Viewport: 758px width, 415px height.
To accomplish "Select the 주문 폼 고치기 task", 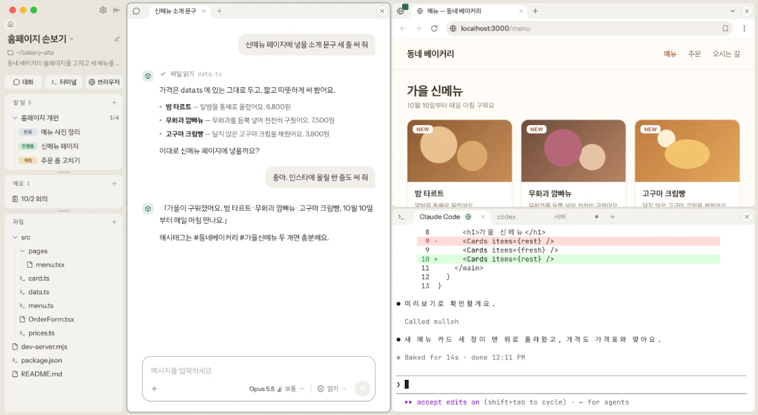I will click(60, 160).
